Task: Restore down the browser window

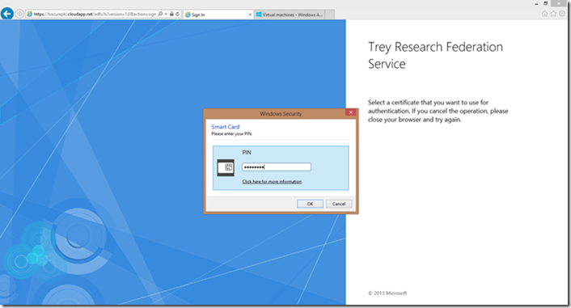Action: click(545, 3)
